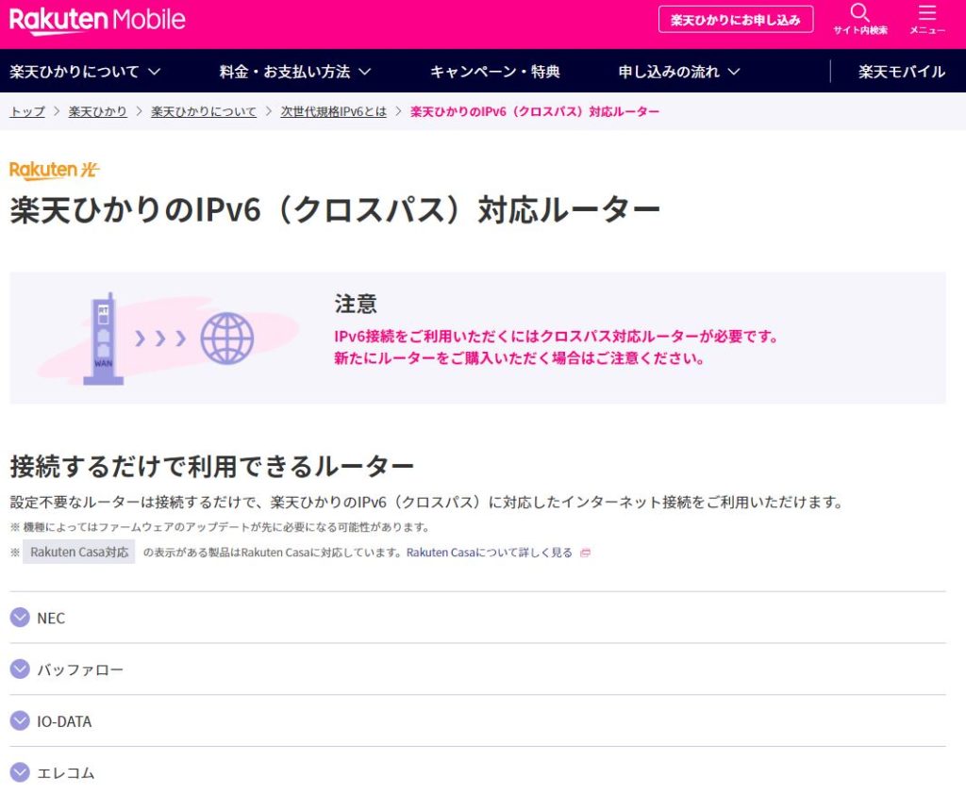
Task: Expand the バッファロー accordion arrow
Action: click(x=21, y=669)
